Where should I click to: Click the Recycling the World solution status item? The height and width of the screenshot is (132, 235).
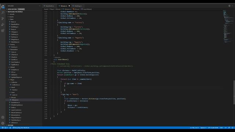click(21, 128)
